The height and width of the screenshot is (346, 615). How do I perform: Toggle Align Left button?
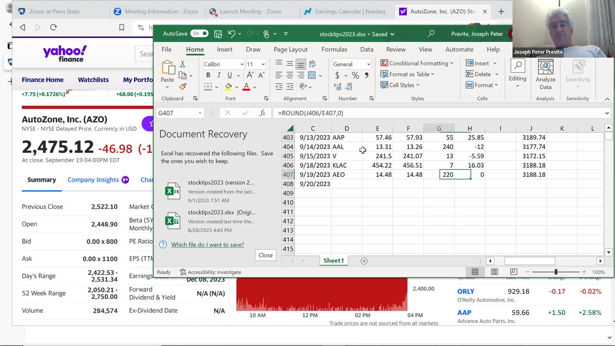click(x=279, y=75)
